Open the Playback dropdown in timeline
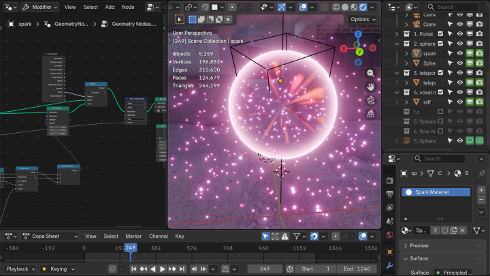Screen dimensions: 490x276 click(x=21, y=269)
